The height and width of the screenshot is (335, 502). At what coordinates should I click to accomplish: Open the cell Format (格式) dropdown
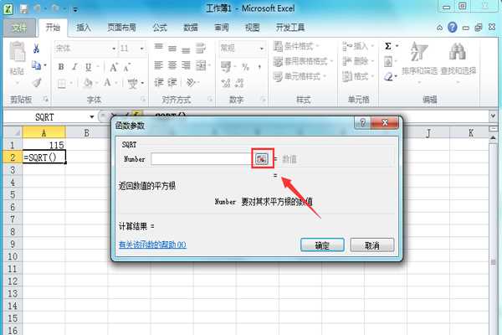tap(357, 76)
